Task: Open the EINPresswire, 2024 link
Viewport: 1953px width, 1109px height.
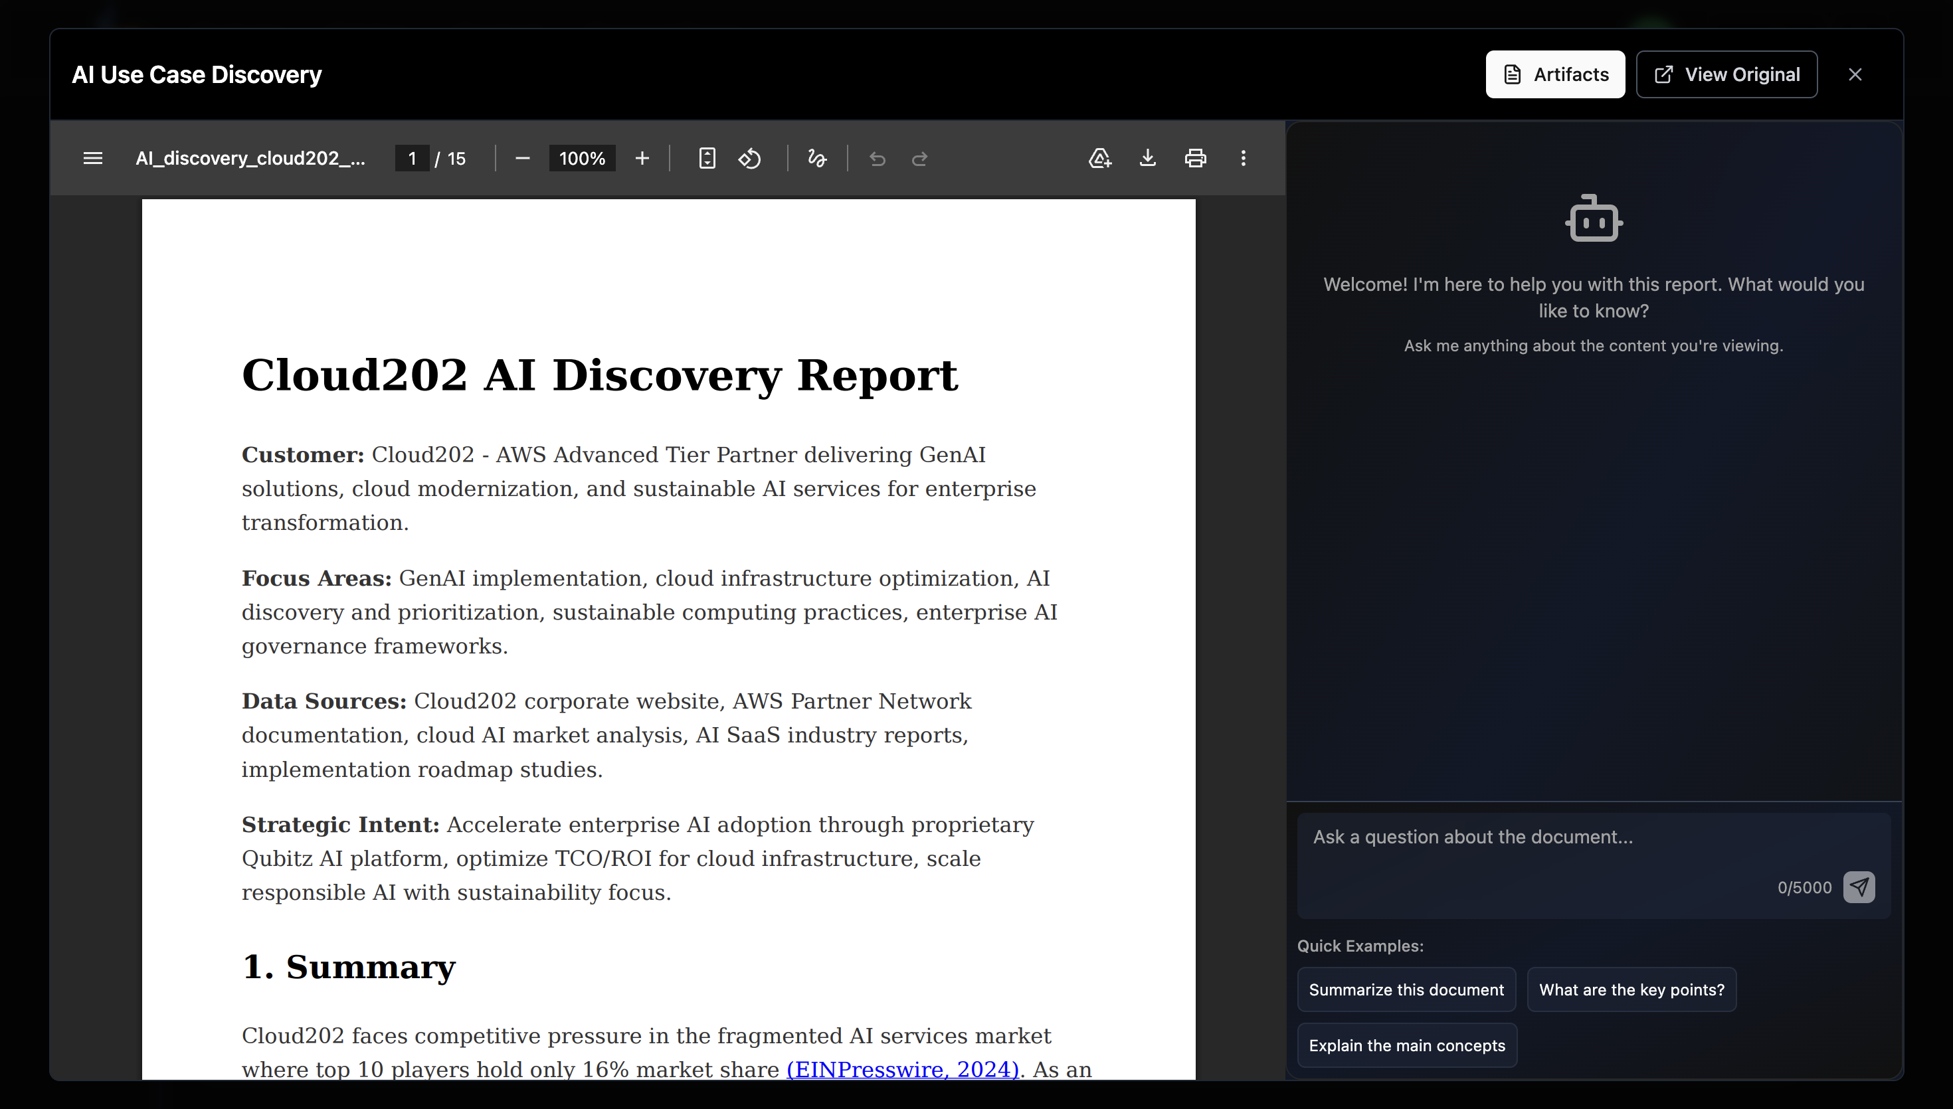Action: click(x=902, y=1069)
